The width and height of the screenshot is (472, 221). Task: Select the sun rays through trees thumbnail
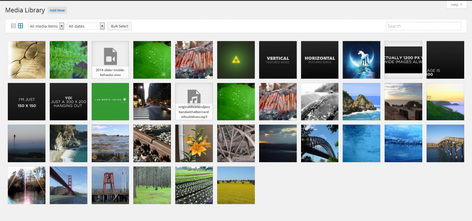tap(26, 185)
